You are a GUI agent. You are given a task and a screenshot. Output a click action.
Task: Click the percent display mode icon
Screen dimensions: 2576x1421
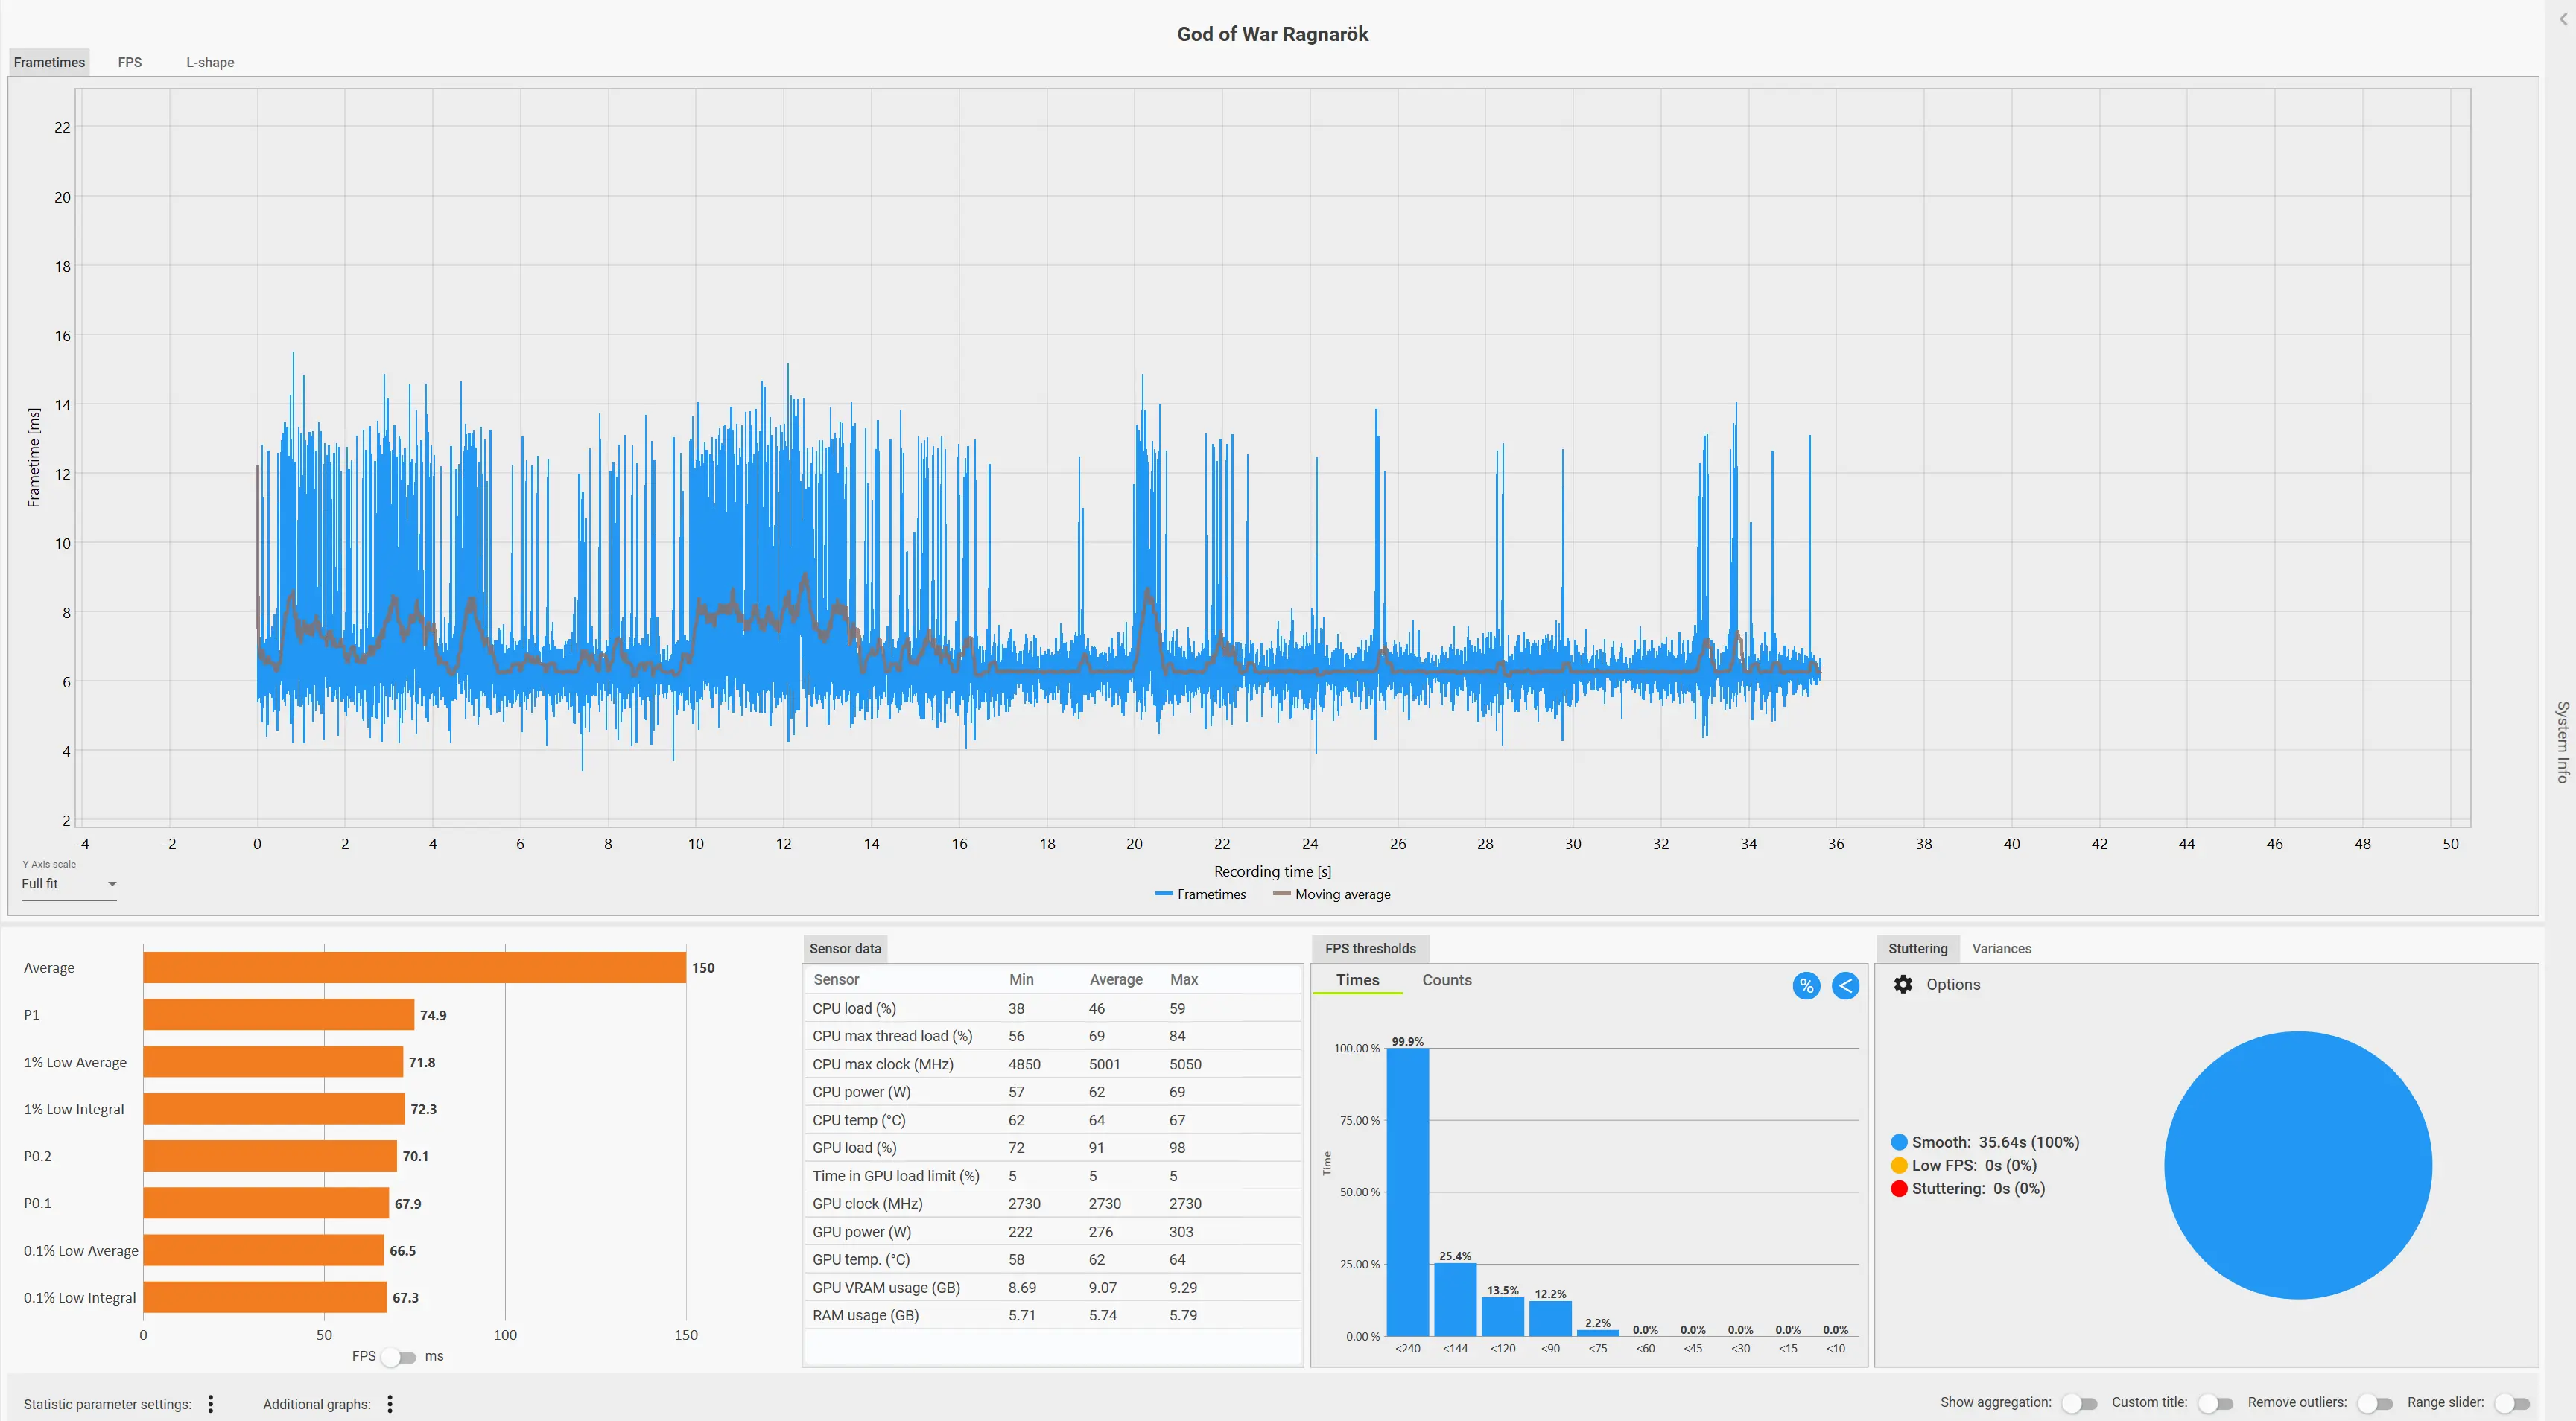1806,986
